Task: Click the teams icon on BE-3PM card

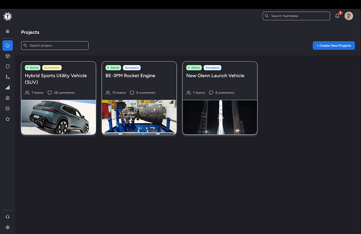Action: 108,93
